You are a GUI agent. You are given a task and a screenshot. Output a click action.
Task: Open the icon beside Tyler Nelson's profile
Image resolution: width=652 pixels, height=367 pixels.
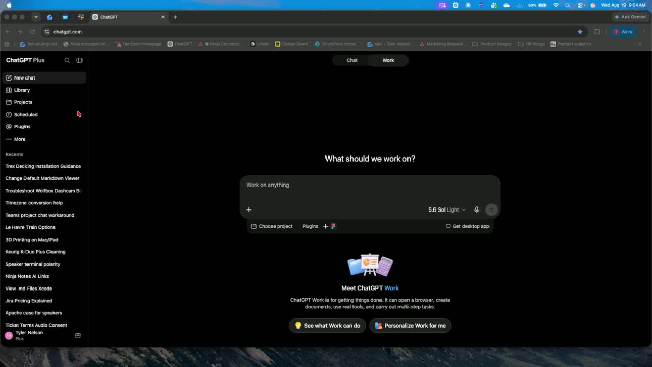point(78,335)
